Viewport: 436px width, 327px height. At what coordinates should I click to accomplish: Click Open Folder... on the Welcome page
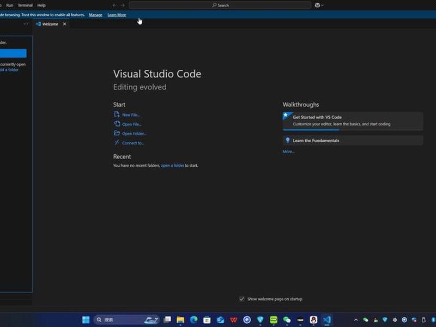134,134
